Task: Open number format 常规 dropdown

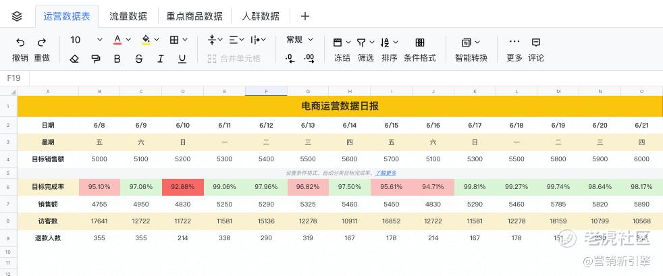Action: 299,40
